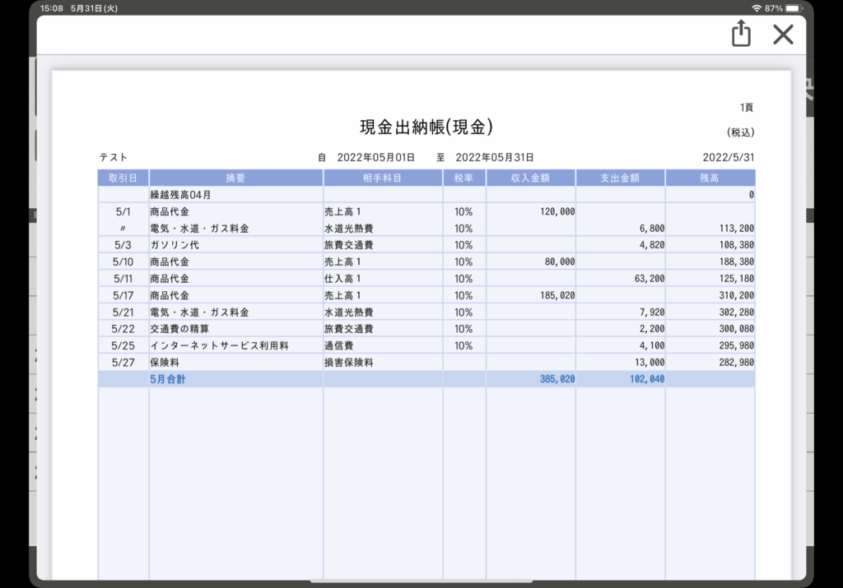Select the 交通費の精算 description
This screenshot has width=843, height=588.
coord(179,329)
